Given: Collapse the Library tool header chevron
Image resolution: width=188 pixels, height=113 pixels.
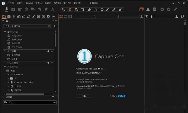Looking at the screenshot, I should pyautogui.click(x=3, y=21).
